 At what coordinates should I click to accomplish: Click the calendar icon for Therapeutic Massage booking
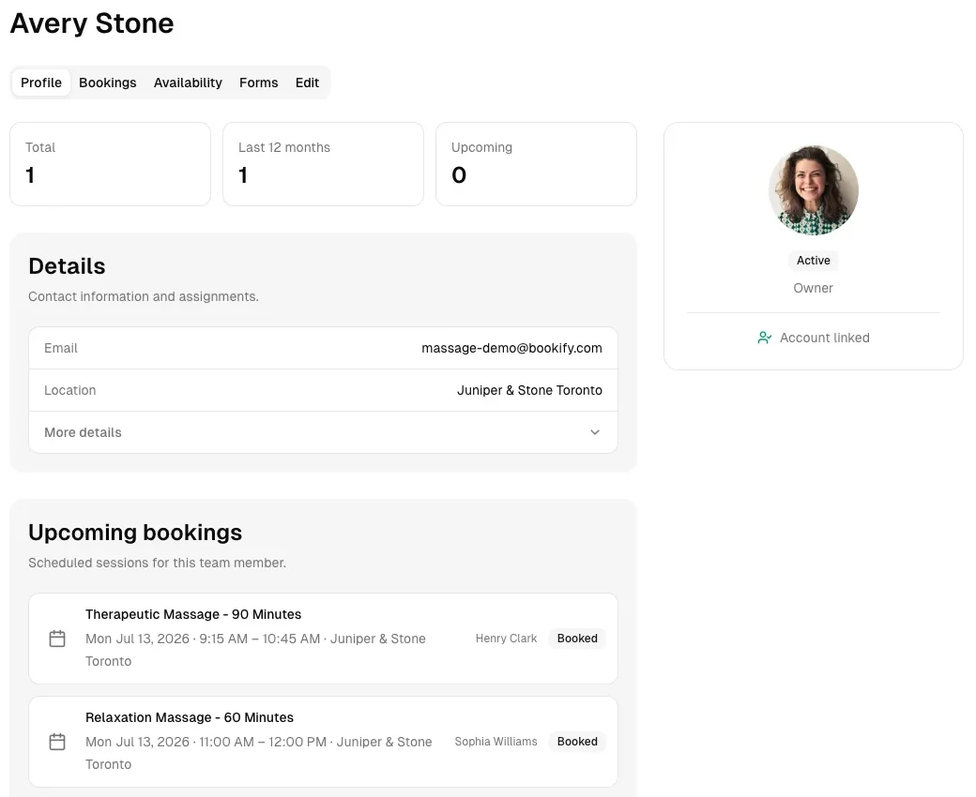tap(57, 639)
